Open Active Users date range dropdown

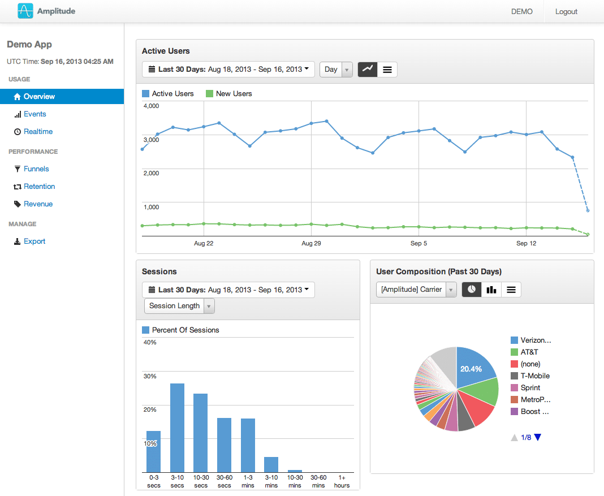[228, 70]
